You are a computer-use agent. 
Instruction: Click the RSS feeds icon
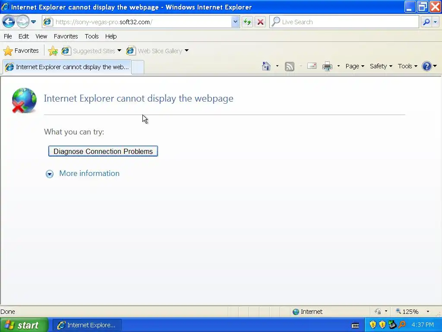coord(290,66)
